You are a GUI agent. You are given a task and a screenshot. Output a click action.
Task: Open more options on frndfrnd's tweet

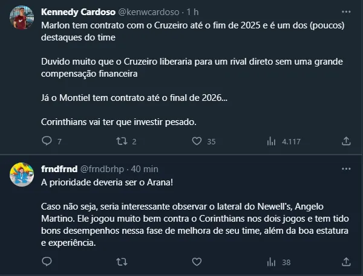(345, 168)
